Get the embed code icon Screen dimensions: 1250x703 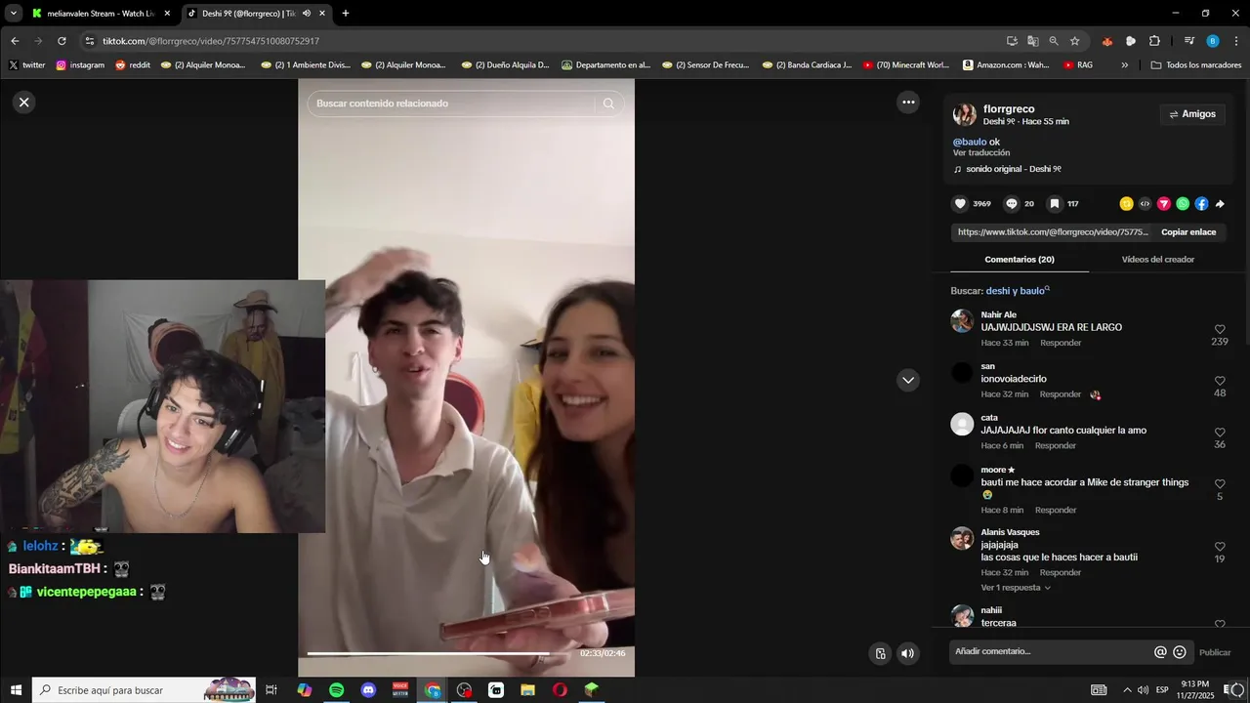coord(1146,204)
